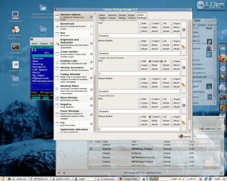This screenshot has height=181, width=227.
Task: Select the Benchmark plugin icon
Action: pos(57,26)
